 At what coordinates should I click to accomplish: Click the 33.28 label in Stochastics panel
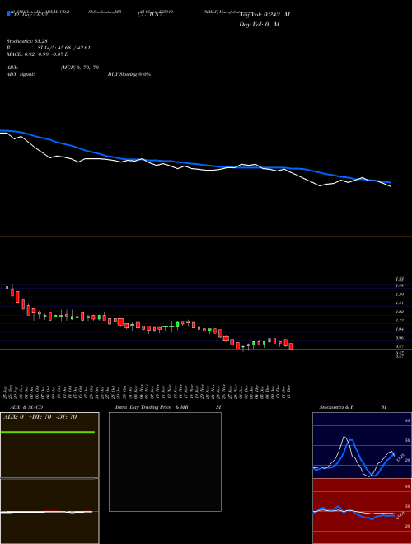[400, 458]
